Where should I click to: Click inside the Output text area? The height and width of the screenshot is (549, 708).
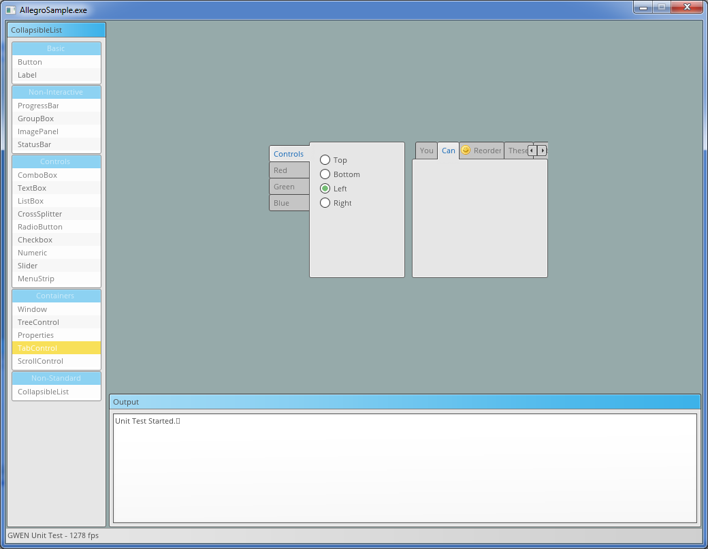404,468
